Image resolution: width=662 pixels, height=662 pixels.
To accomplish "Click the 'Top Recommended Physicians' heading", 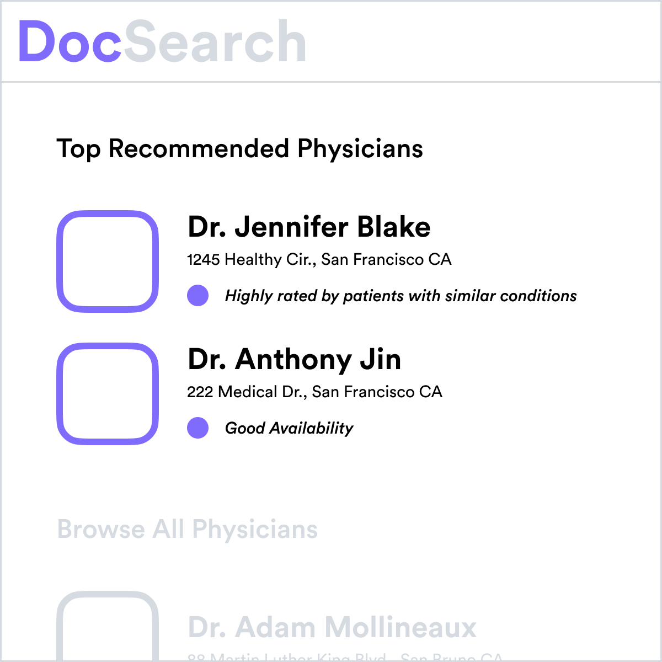I will point(239,148).
